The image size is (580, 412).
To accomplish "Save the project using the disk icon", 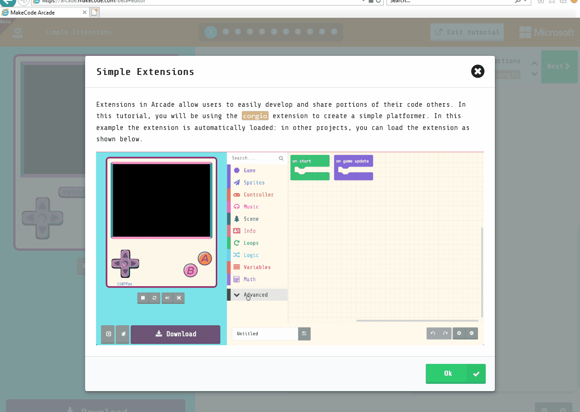I will pos(304,334).
